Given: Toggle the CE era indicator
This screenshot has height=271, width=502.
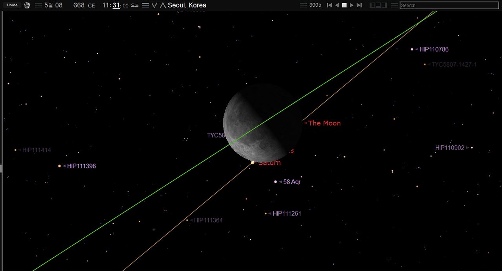Looking at the screenshot, I should point(91,5).
